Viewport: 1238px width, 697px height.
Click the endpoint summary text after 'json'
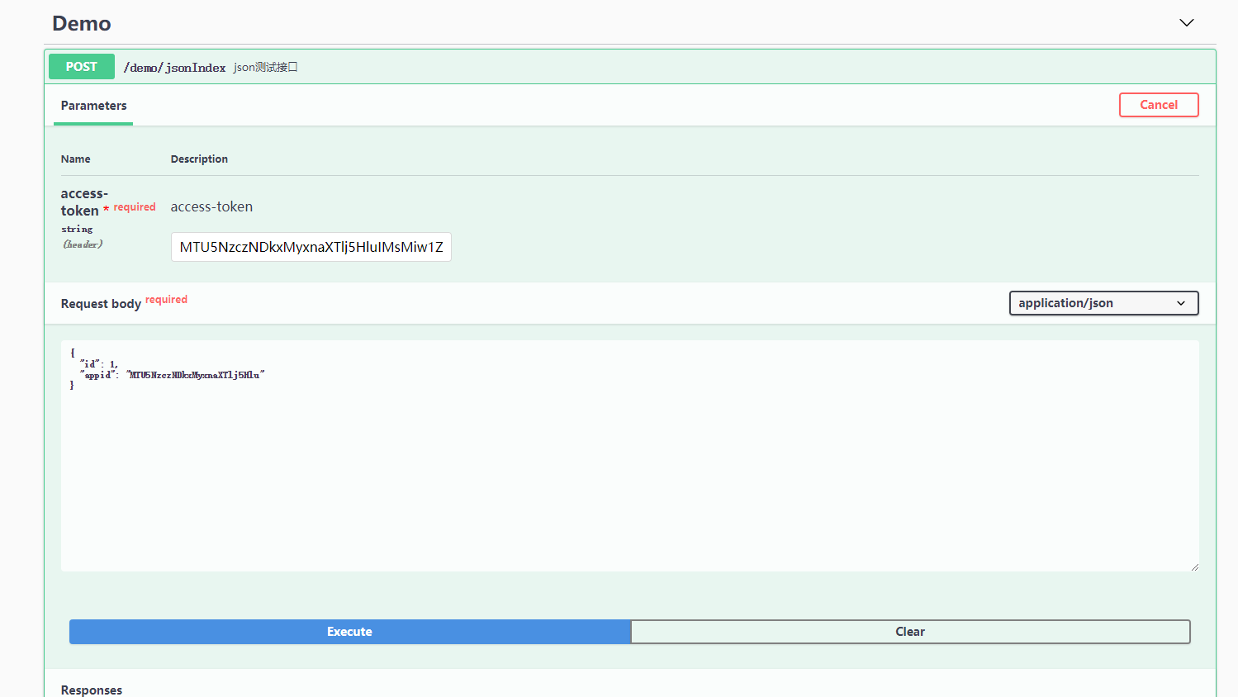276,68
